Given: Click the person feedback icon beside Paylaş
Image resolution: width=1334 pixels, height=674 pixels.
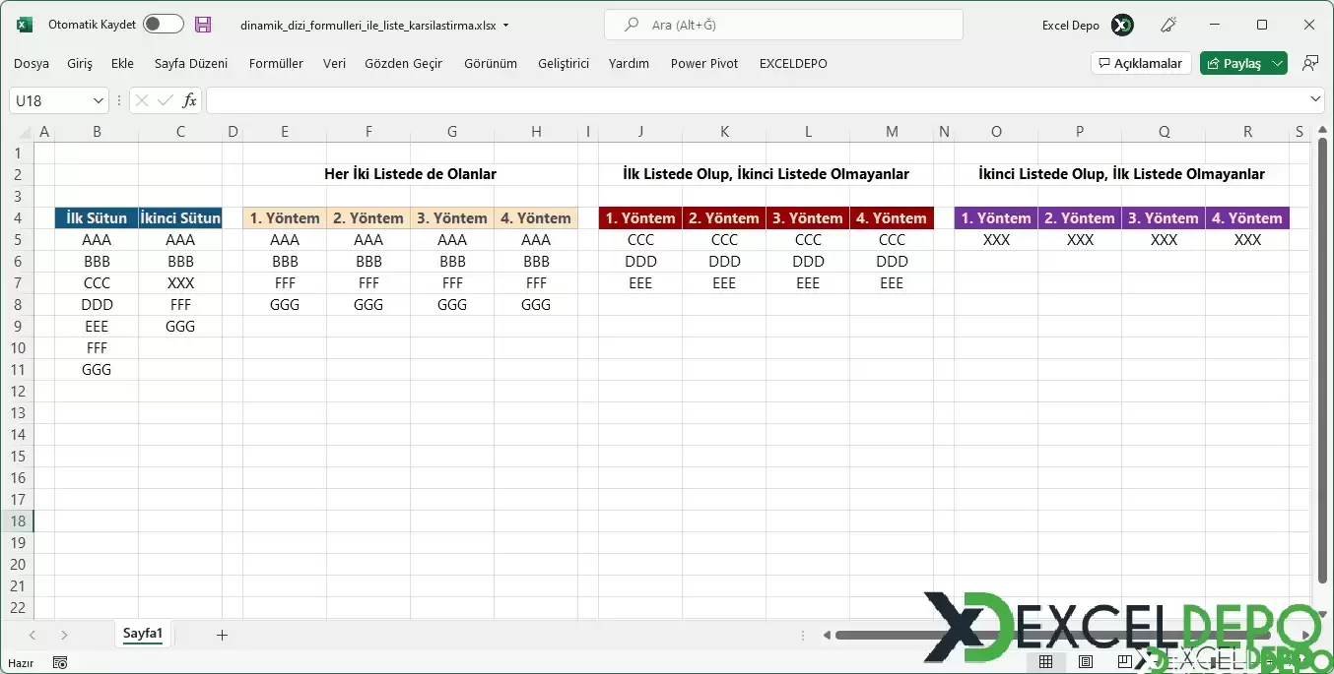Looking at the screenshot, I should click(1310, 63).
